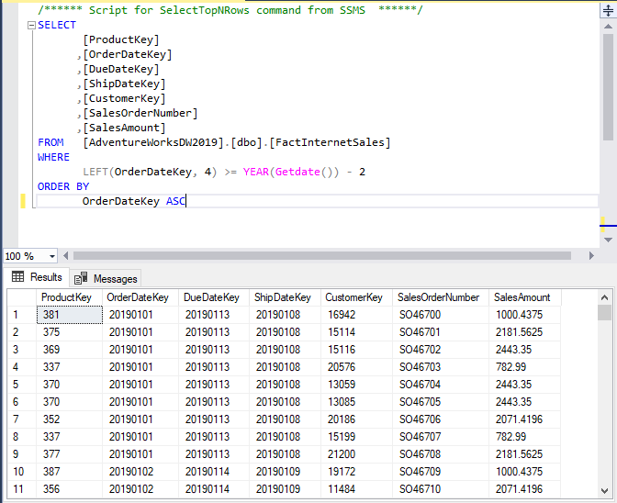
Task: Open the 100 % zoom dropdown
Action: [x=52, y=256]
